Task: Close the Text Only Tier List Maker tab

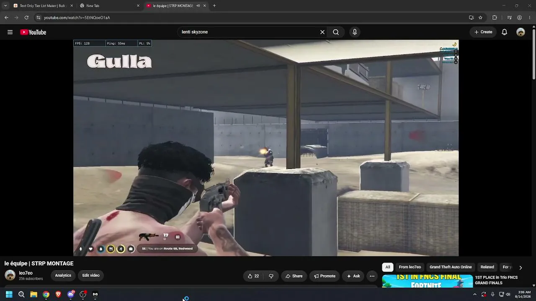Action: [72, 6]
